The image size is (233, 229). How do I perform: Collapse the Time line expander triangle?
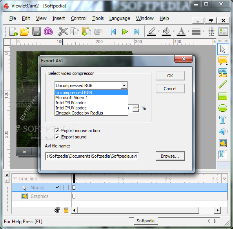pos(15,178)
